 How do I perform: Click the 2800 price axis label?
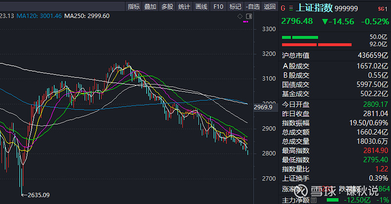269,153
